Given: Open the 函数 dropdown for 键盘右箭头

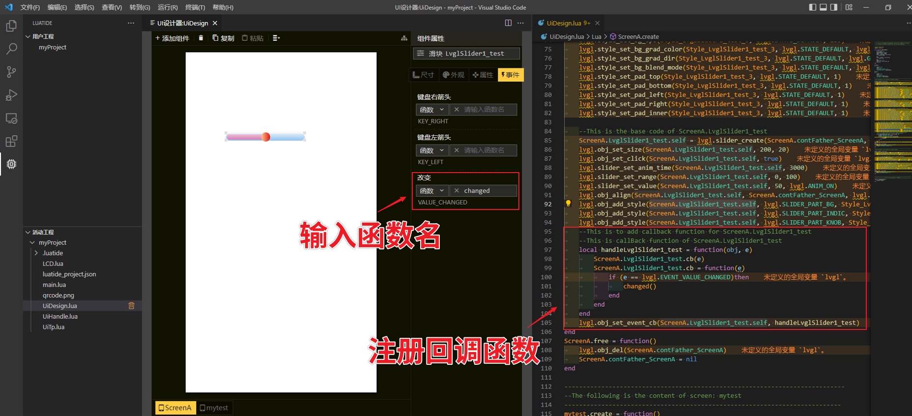Looking at the screenshot, I should tap(432, 110).
